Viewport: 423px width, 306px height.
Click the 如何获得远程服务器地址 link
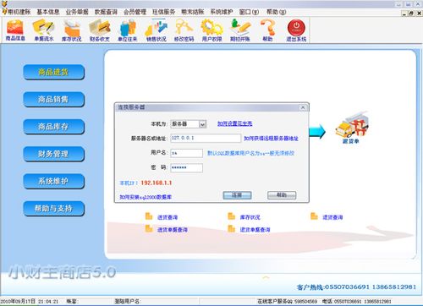point(271,139)
